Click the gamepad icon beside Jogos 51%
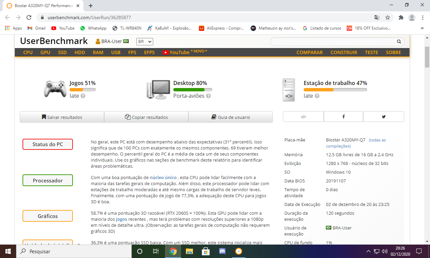 (55, 89)
